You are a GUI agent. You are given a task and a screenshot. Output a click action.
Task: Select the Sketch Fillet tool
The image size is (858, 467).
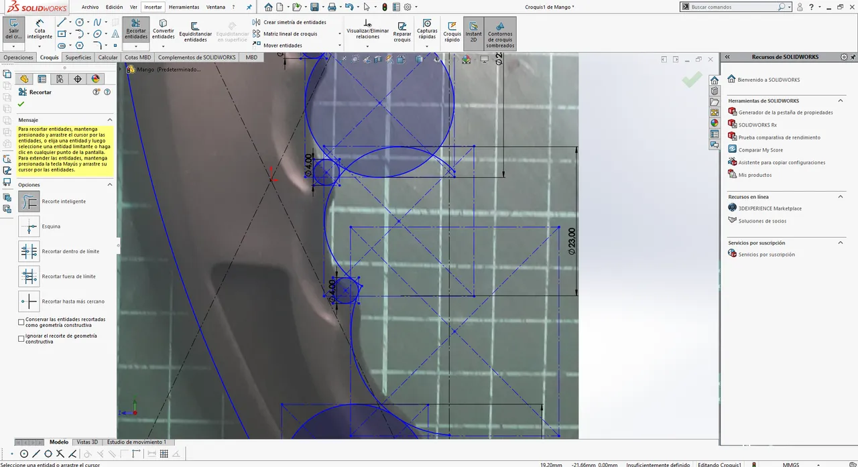(98, 46)
